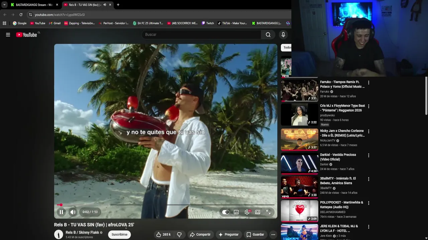
Task: Subscribe with Suscribirse button
Action: (119, 235)
